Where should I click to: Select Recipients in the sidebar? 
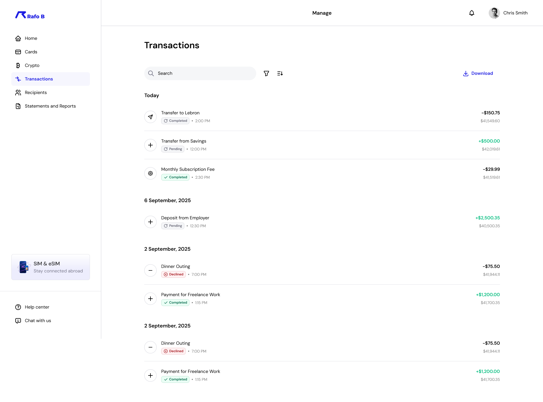36,93
